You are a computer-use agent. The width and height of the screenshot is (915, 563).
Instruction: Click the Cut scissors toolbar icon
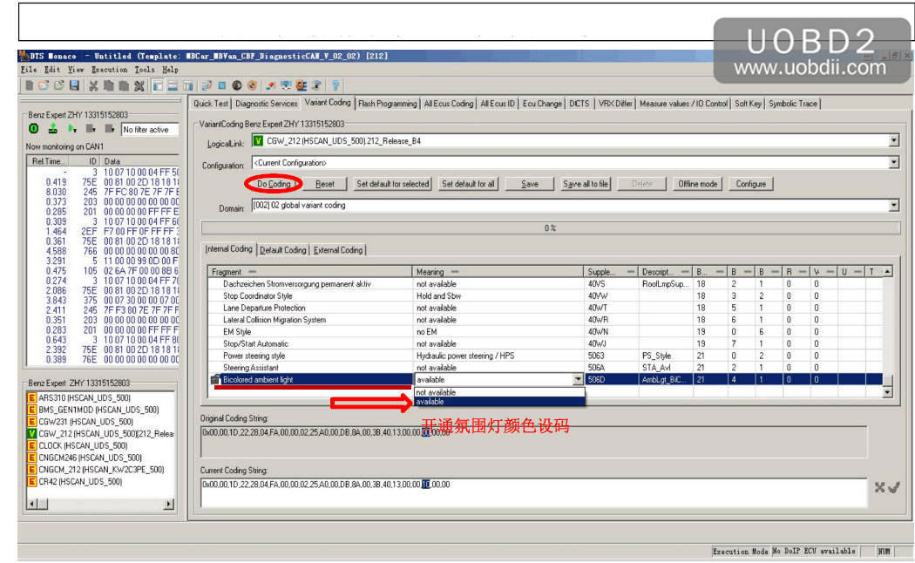click(93, 85)
